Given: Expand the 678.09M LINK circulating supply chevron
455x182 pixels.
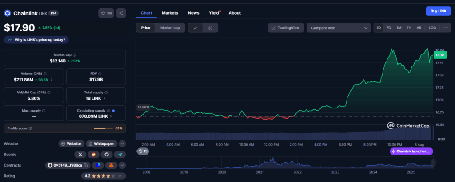Looking at the screenshot, I should 111,116.
